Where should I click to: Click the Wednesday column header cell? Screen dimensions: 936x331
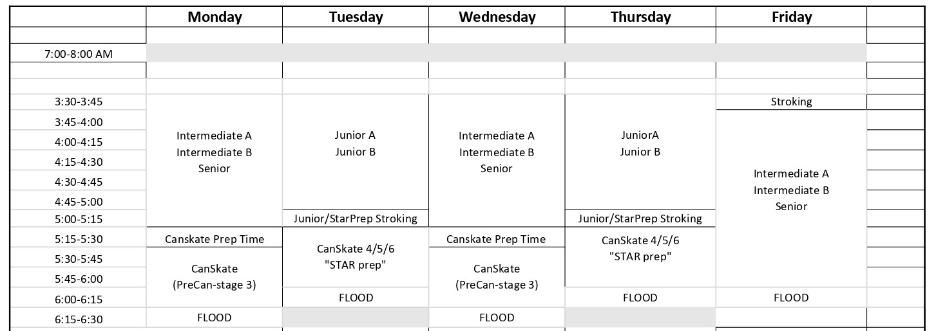click(x=497, y=17)
